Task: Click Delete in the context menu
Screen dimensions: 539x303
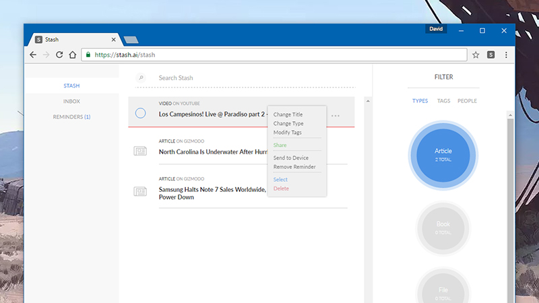Action: (x=281, y=189)
